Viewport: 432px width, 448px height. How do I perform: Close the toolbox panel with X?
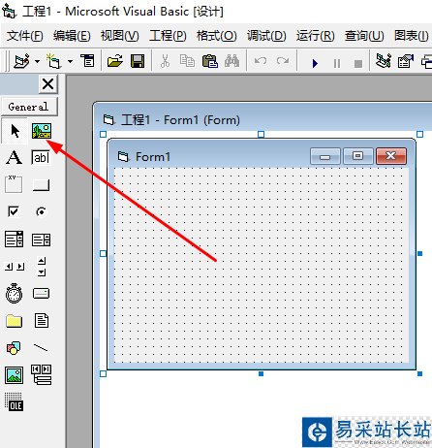click(48, 84)
